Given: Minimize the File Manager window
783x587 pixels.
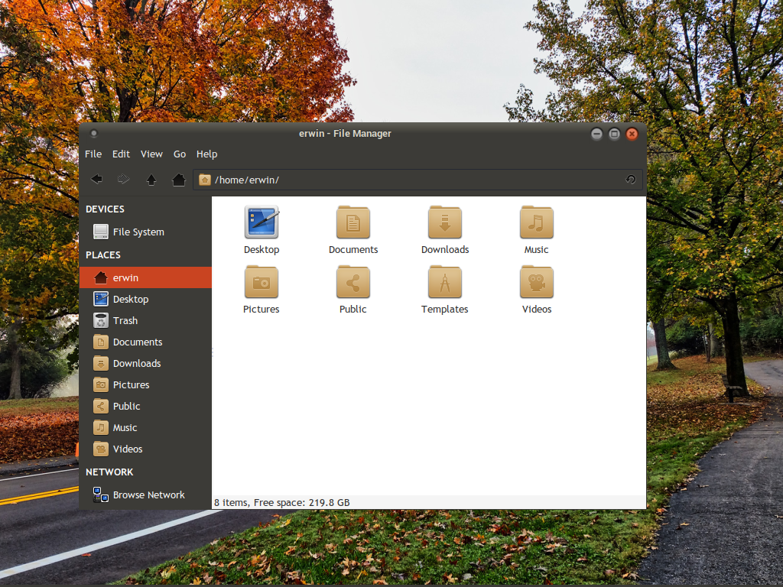Looking at the screenshot, I should pos(596,134).
